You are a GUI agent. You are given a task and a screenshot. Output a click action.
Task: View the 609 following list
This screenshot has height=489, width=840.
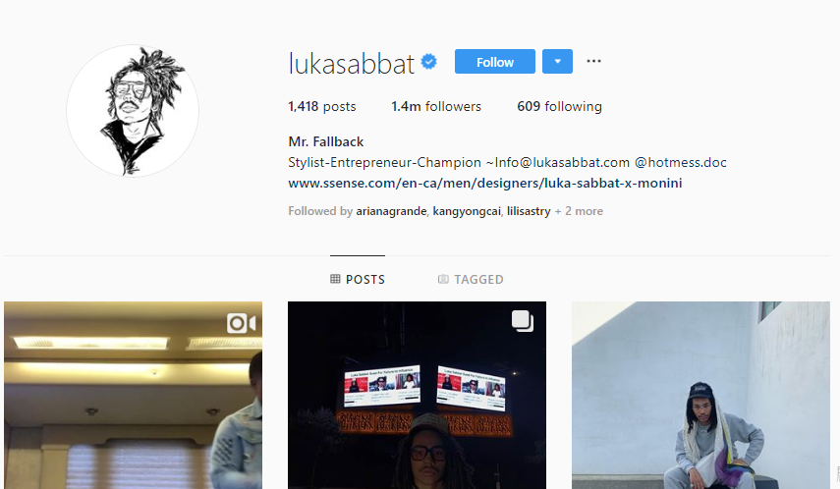coord(559,107)
